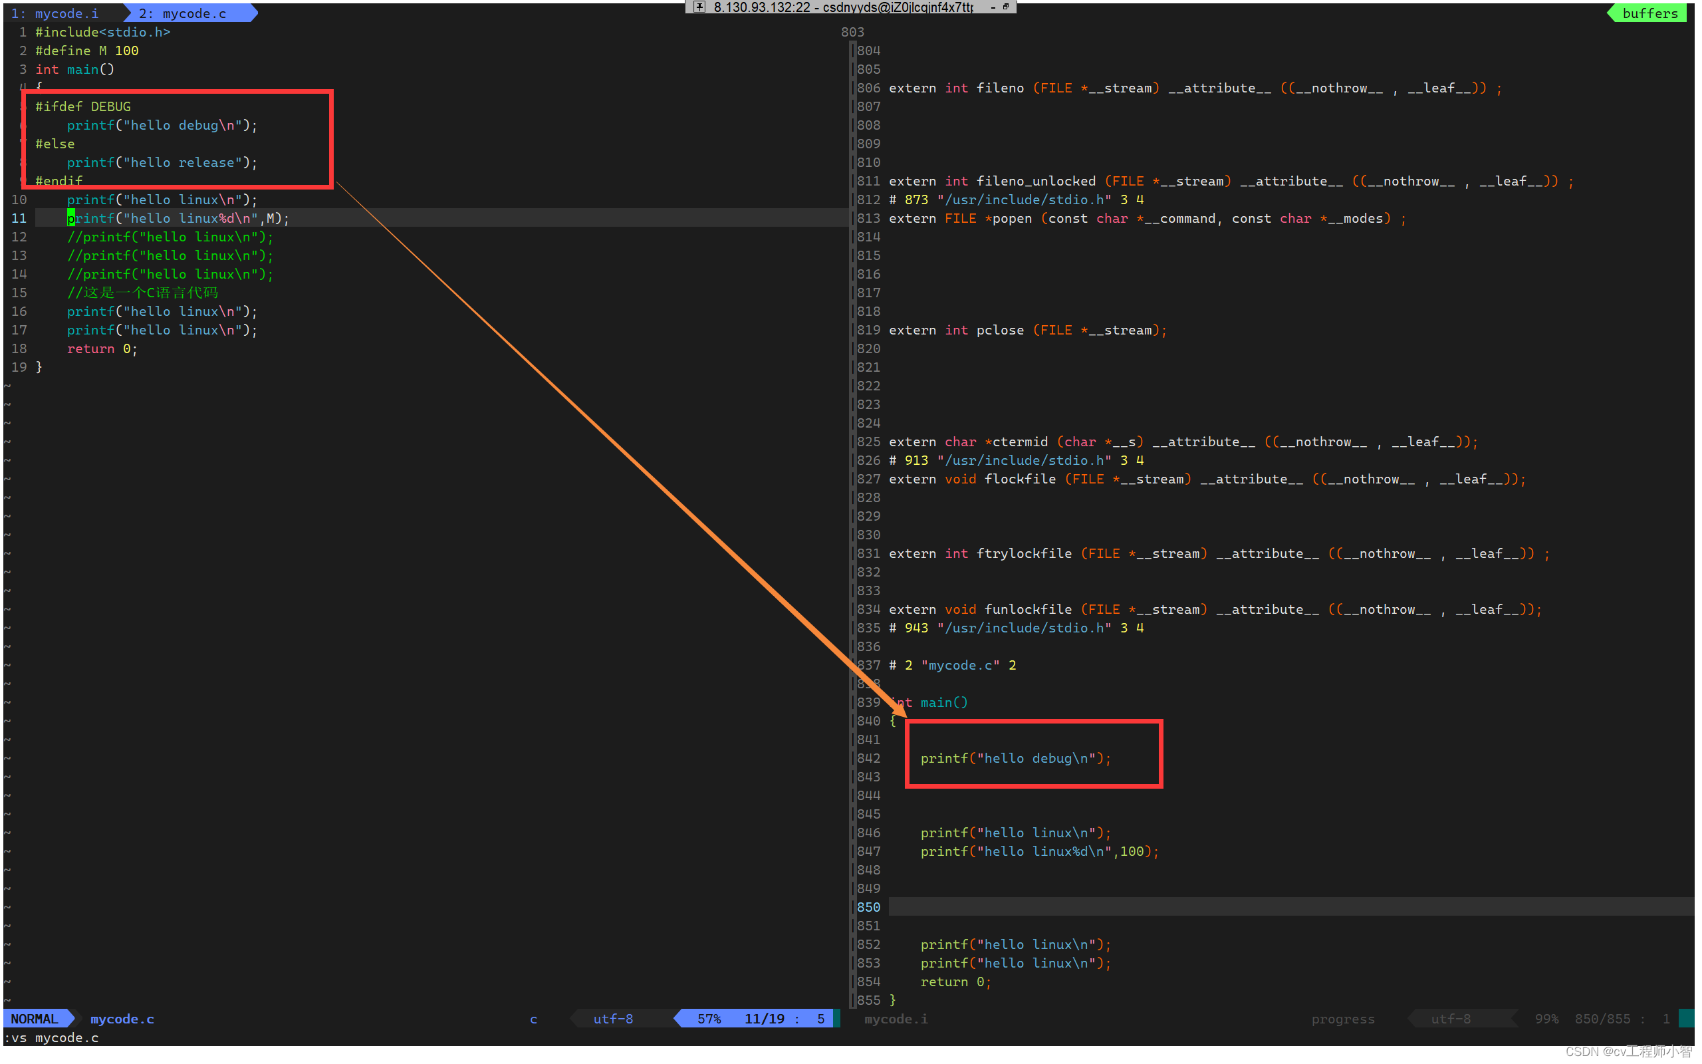This screenshot has width=1702, height=1064.
Task: Click the printf "hello release" line
Action: pyautogui.click(x=162, y=162)
